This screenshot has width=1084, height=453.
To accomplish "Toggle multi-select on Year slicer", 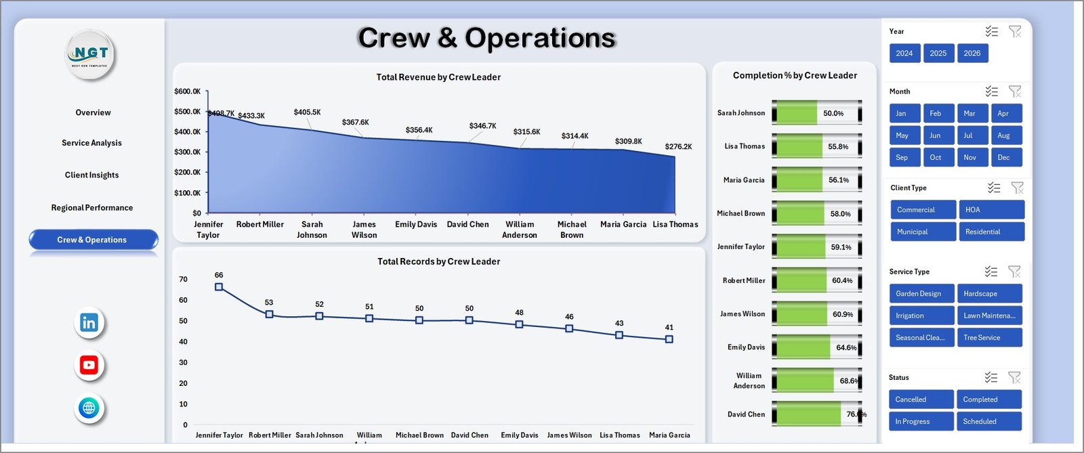I will (x=991, y=31).
